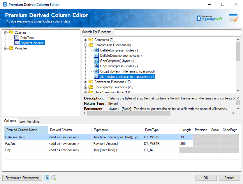Expand the Date/Time Functions group
243x184 pixels.
[x=85, y=92]
